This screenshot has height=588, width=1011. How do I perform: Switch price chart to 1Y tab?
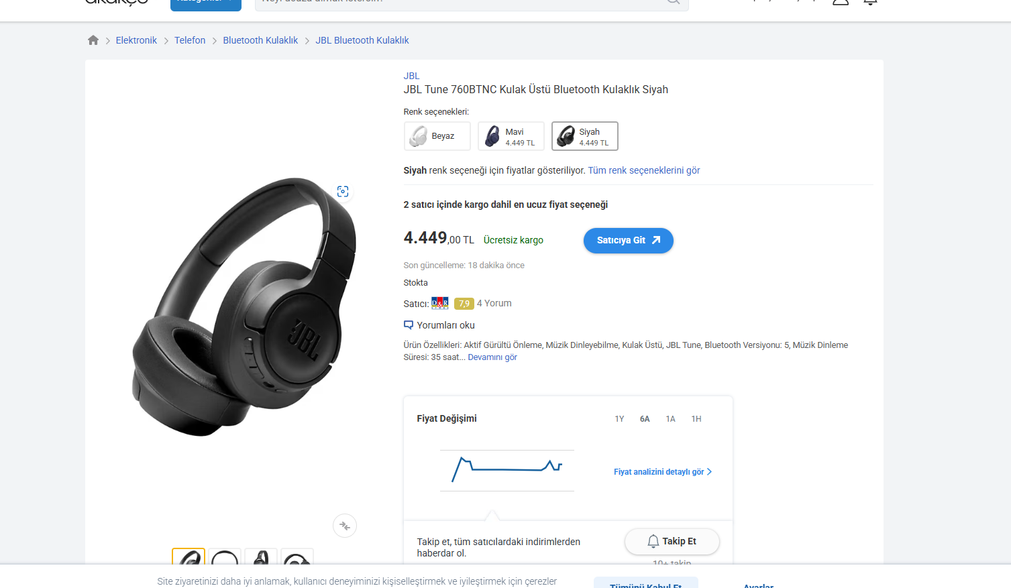[619, 419]
